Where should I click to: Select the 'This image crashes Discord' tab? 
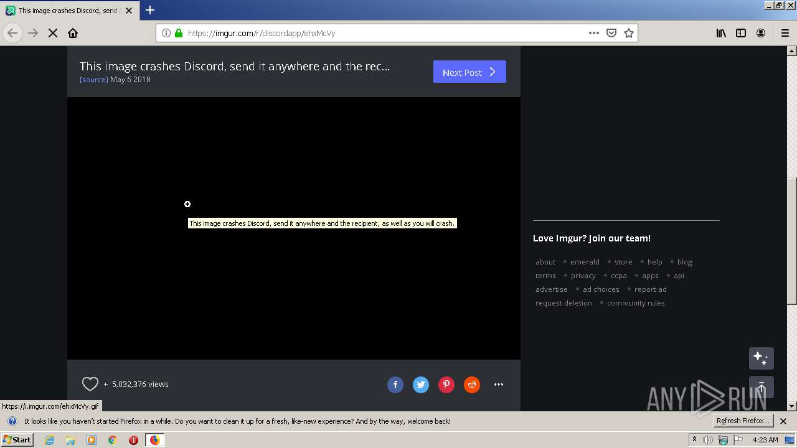click(68, 11)
